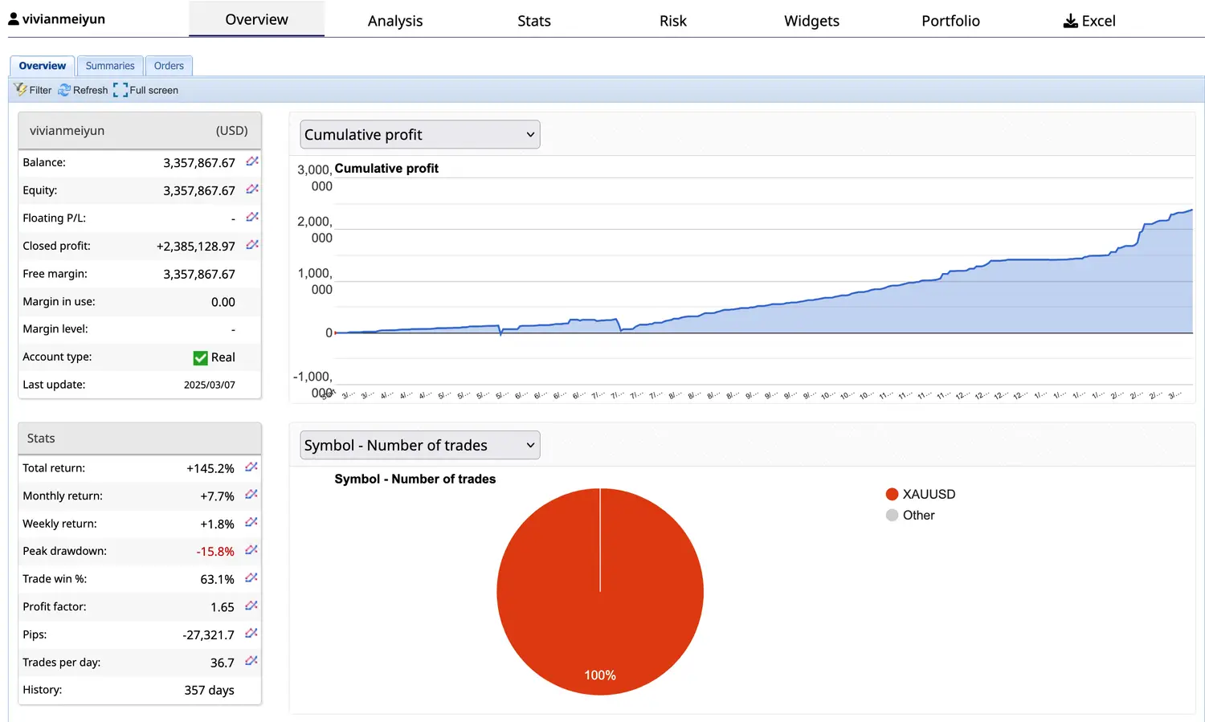Open the Orders sub-tab
This screenshot has height=722, width=1205.
169,66
